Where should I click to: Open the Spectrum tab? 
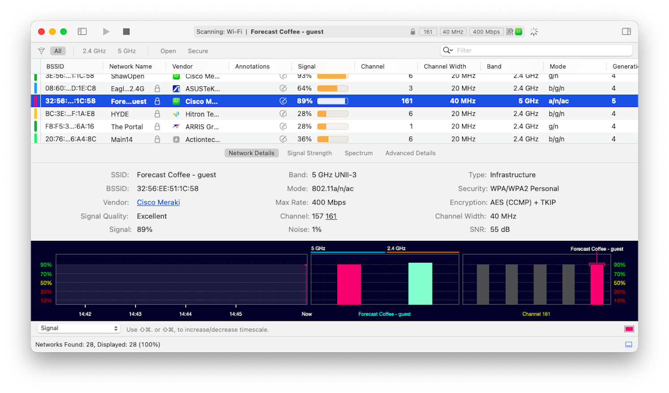click(x=358, y=153)
